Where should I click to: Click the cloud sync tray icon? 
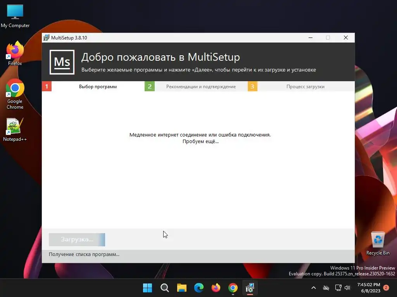326,288
